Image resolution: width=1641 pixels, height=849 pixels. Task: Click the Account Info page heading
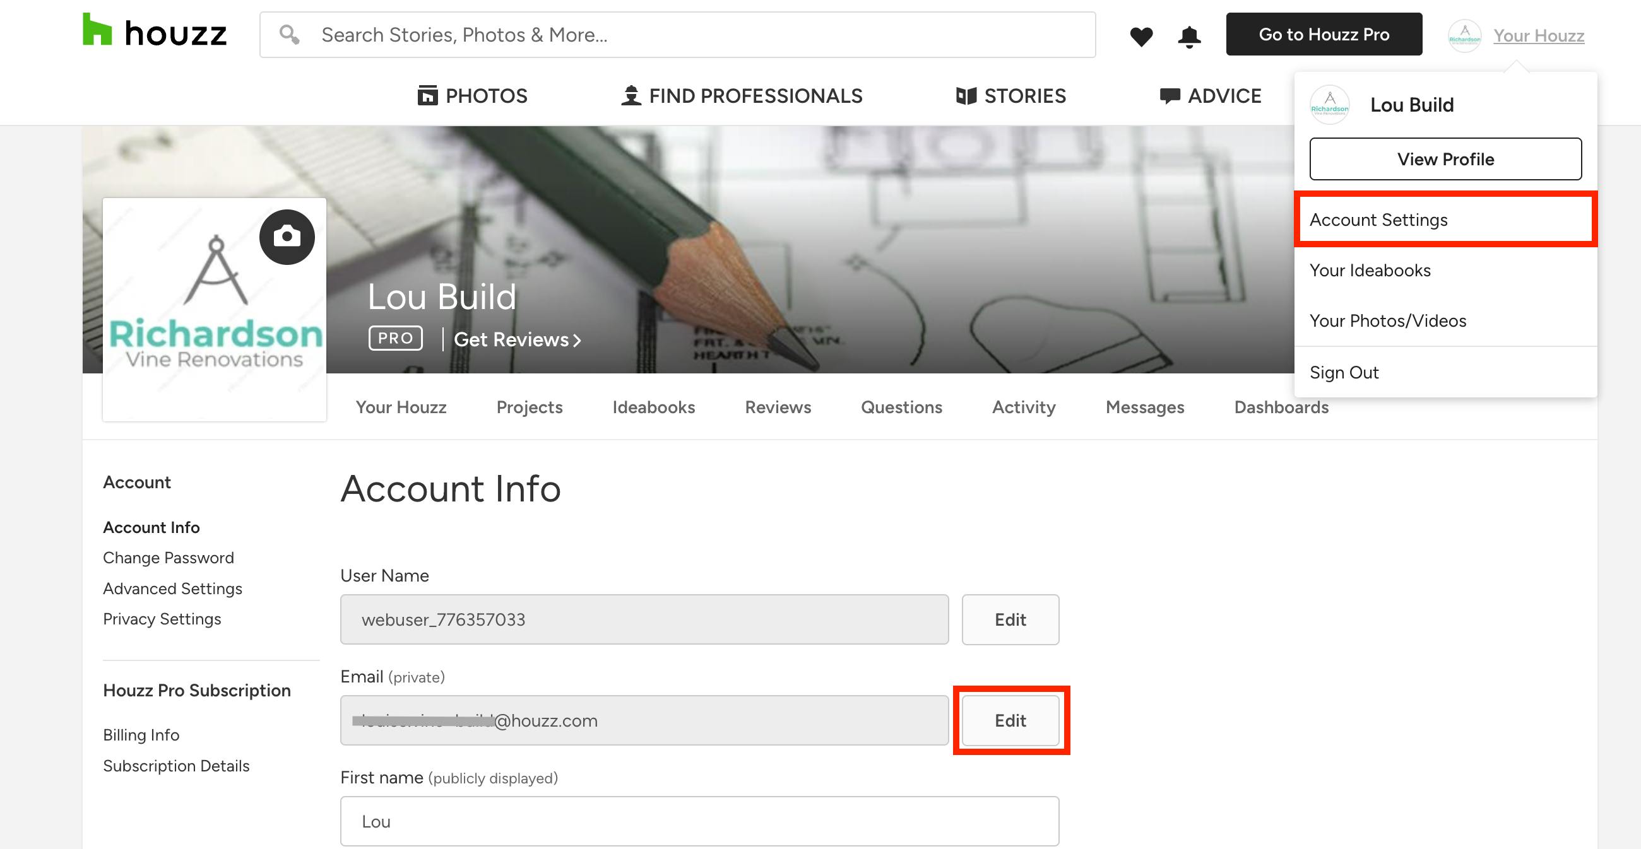point(451,488)
